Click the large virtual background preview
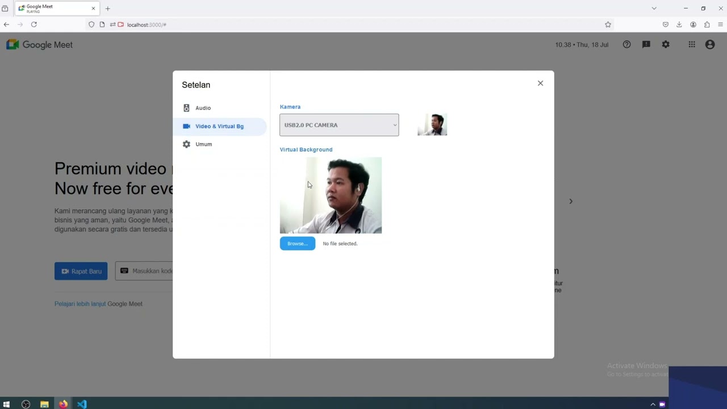This screenshot has height=409, width=727. 331,195
